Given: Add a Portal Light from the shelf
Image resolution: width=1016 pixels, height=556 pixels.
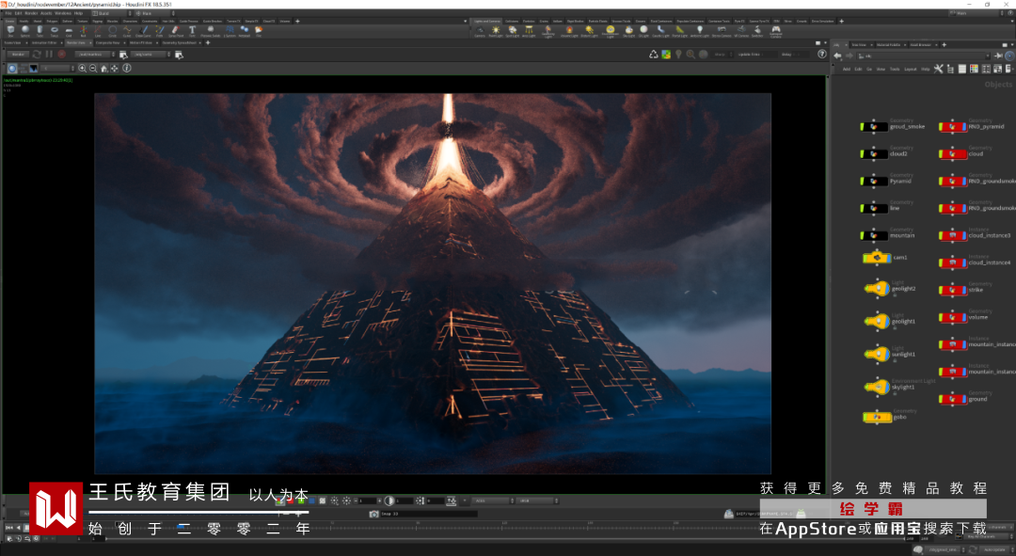Looking at the screenshot, I should [x=680, y=31].
